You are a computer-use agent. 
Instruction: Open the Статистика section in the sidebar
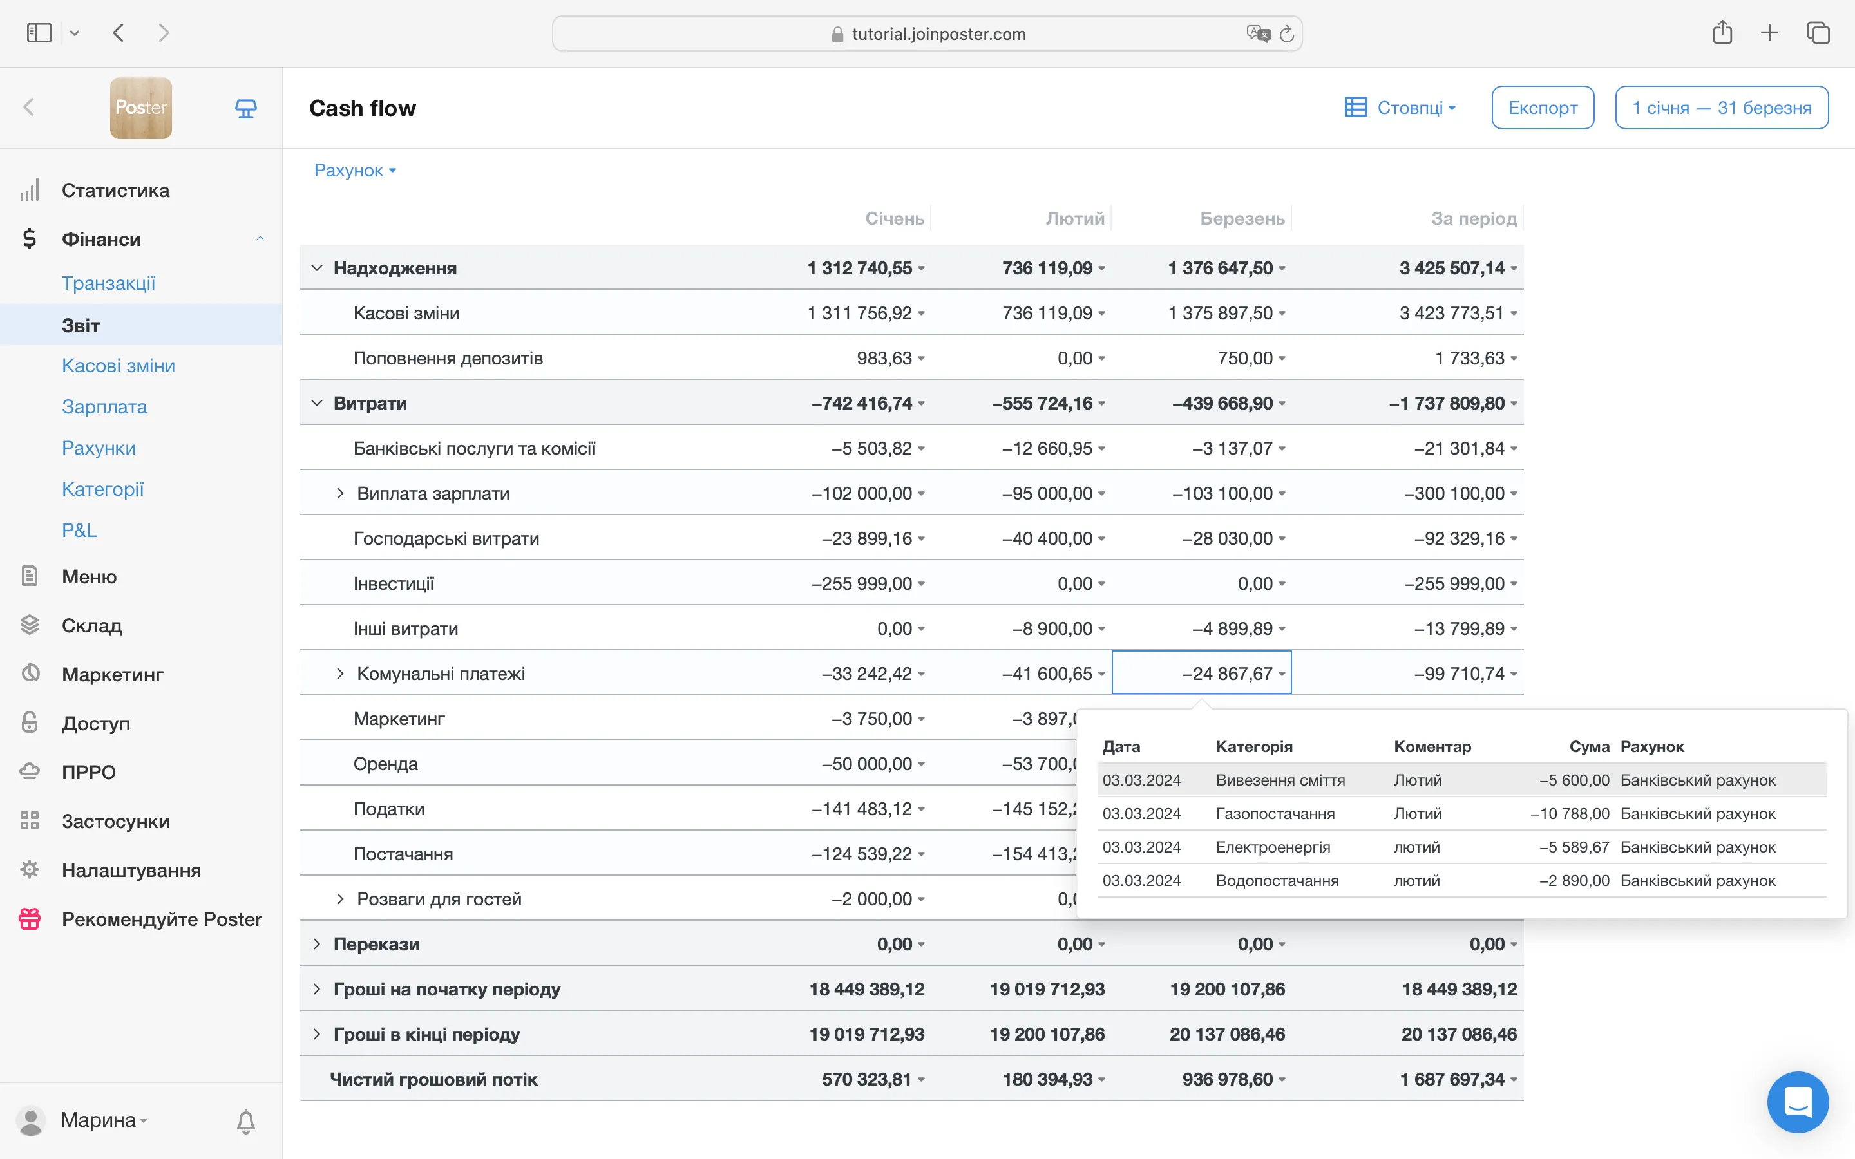[115, 190]
